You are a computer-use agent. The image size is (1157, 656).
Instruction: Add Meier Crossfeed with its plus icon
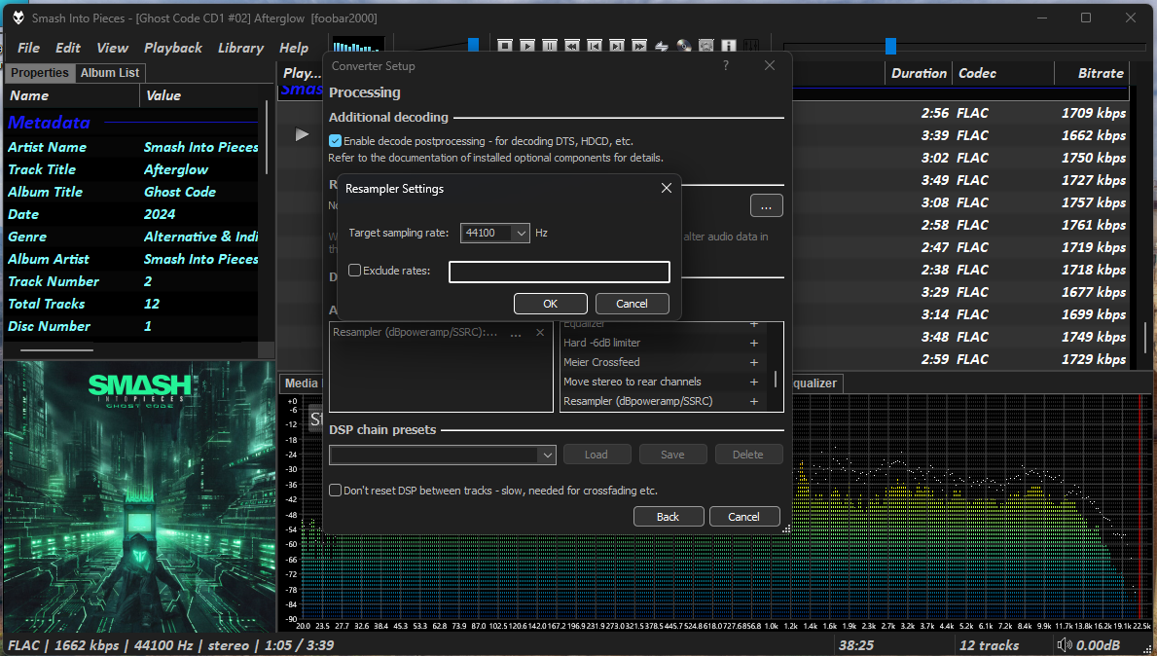(753, 362)
